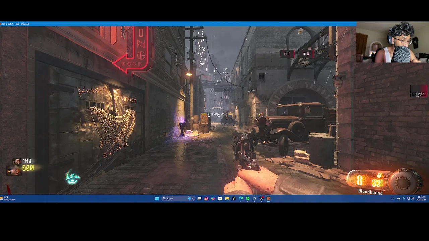
Task: Click the objective counter showing 1
Action: pyautogui.click(x=287, y=54)
